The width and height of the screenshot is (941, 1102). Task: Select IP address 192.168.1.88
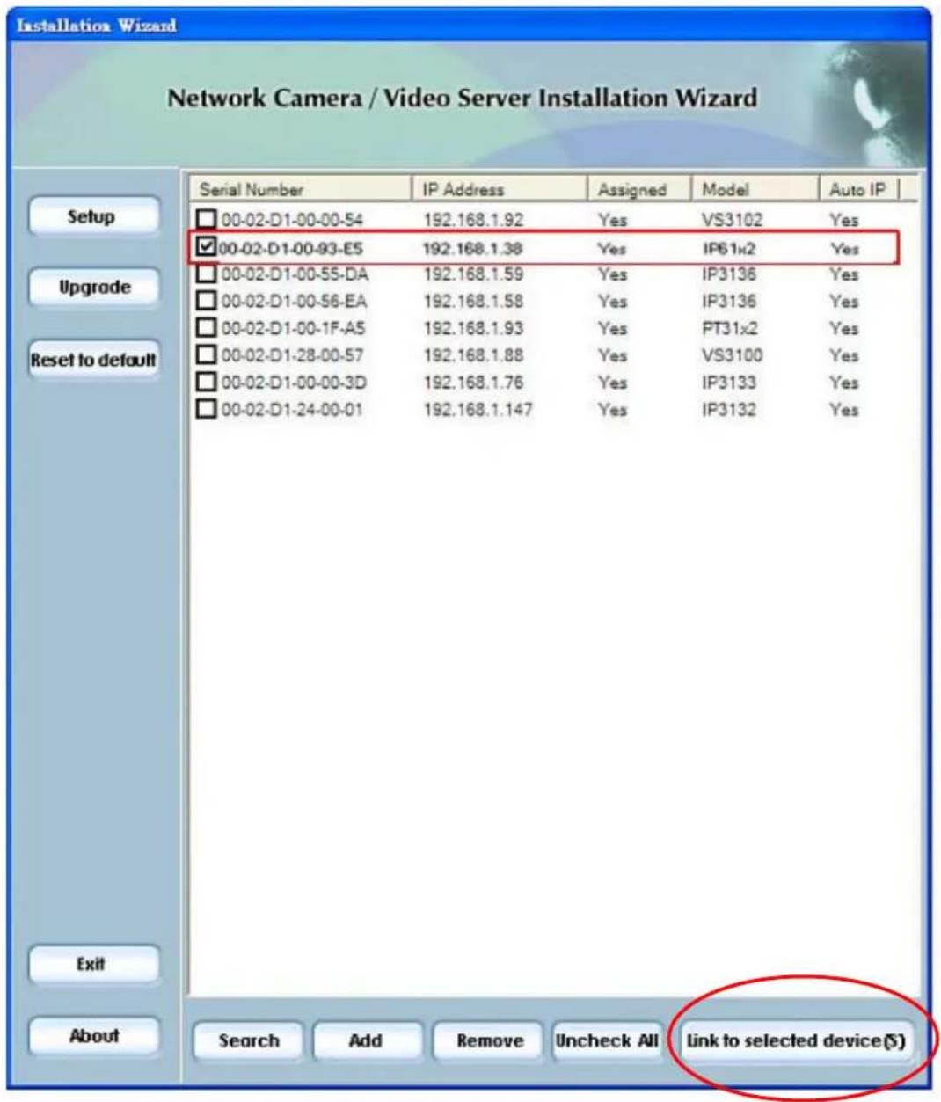(x=472, y=356)
